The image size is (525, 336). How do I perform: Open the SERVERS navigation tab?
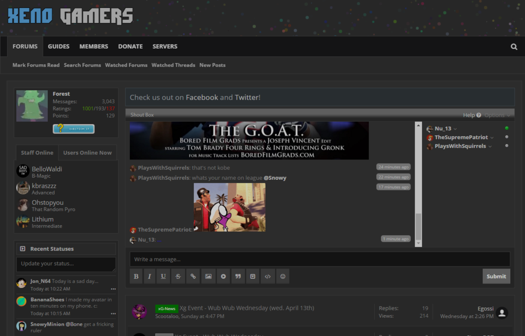(x=165, y=47)
